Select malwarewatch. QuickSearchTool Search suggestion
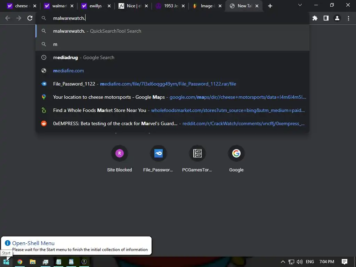The height and width of the screenshot is (267, 356). [x=172, y=31]
